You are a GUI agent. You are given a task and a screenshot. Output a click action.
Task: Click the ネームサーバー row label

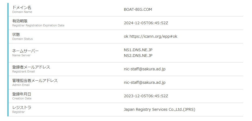[25, 51]
